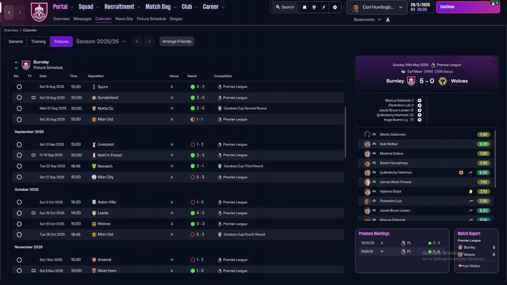
Task: Click the yellow card icon for Hjalmar Ekdal
Action: click(x=471, y=192)
